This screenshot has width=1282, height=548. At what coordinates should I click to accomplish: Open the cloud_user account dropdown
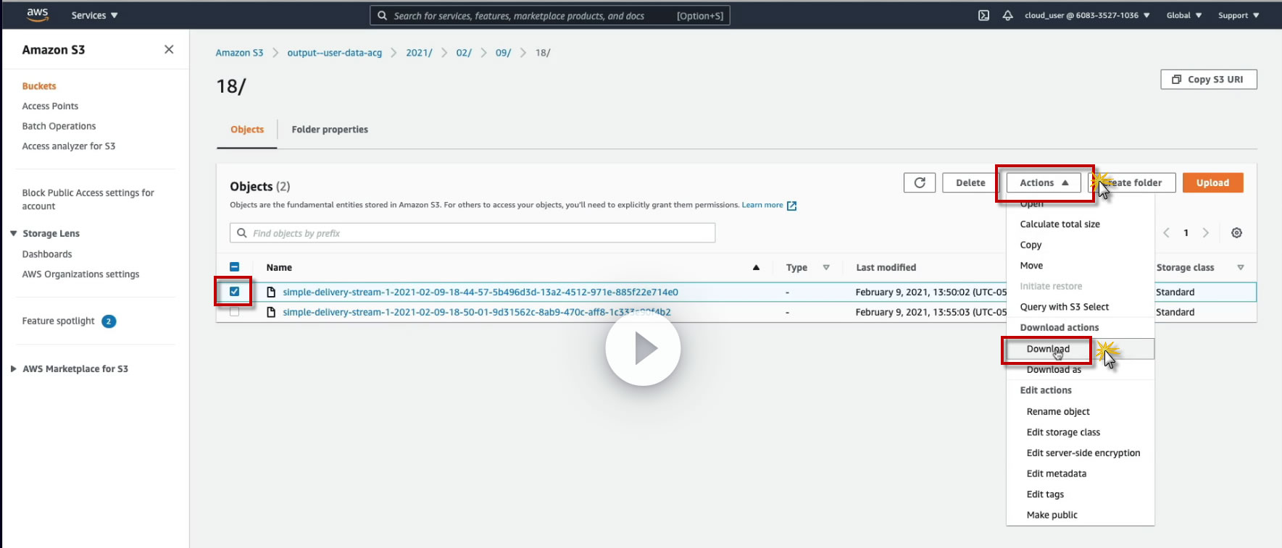1087,15
